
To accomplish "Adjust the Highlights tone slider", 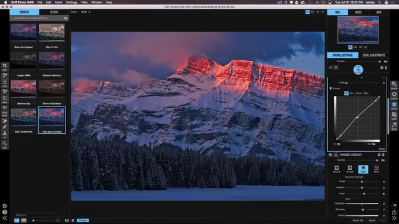I will tap(362, 203).
